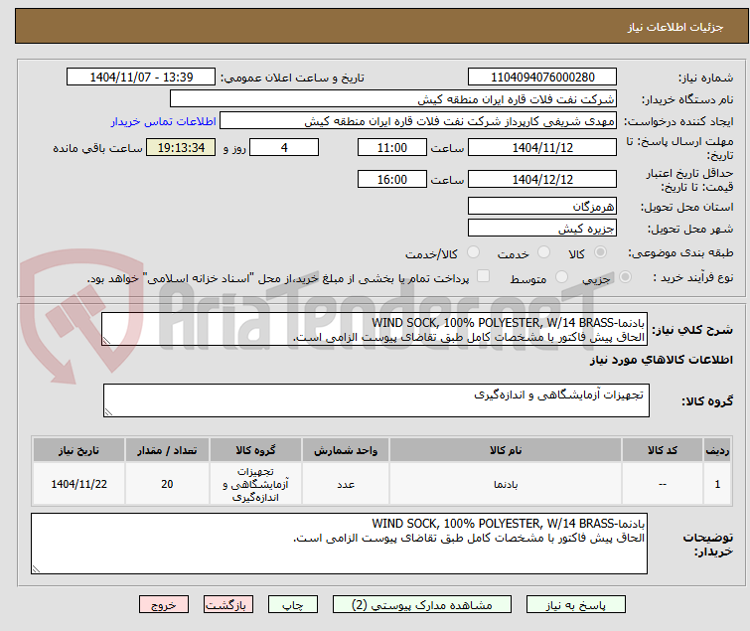Click the پاسخ به نیاز button
This screenshot has width=750, height=631.
tap(576, 605)
